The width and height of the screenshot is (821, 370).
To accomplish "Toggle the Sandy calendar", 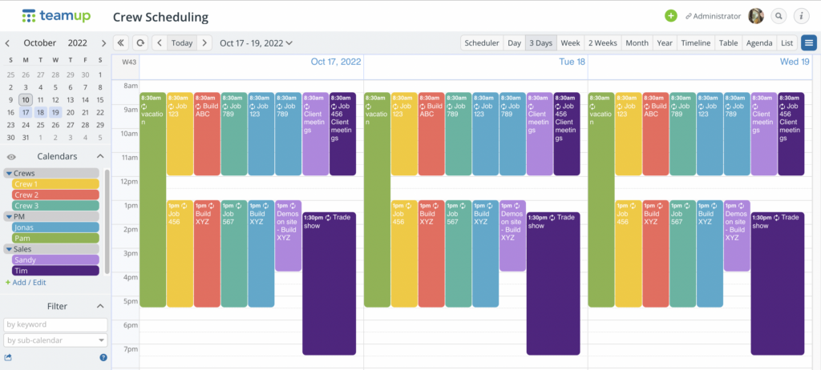I will pyautogui.click(x=55, y=259).
